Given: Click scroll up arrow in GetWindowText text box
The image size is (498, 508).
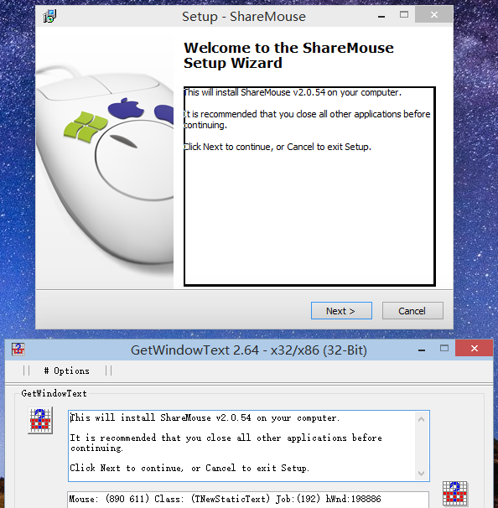Looking at the screenshot, I should point(421,419).
